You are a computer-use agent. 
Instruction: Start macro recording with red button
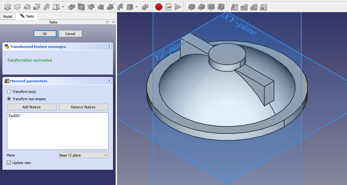click(159, 7)
